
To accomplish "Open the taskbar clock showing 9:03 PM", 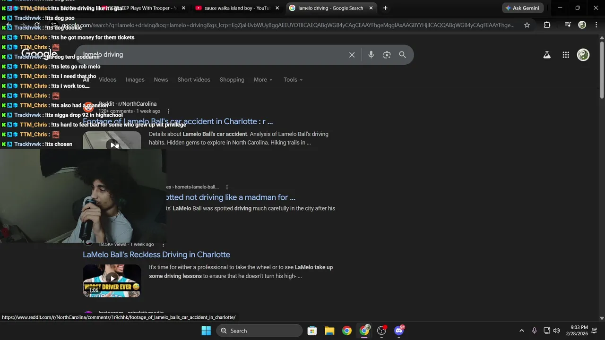I will pos(579,331).
